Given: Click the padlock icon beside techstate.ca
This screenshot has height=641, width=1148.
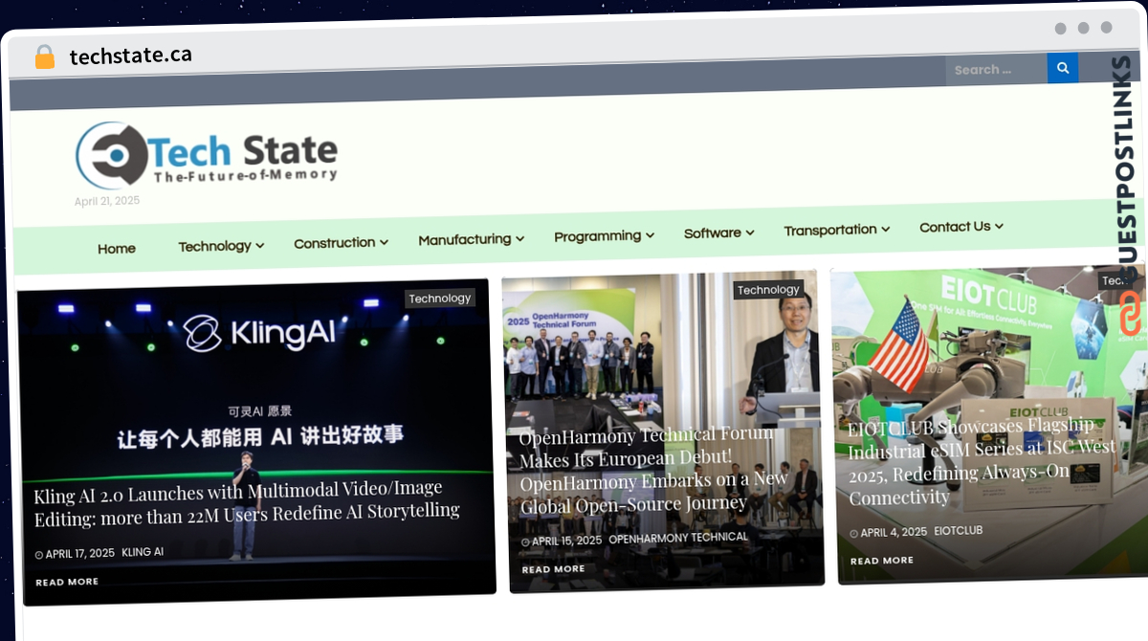Looking at the screenshot, I should 45,56.
